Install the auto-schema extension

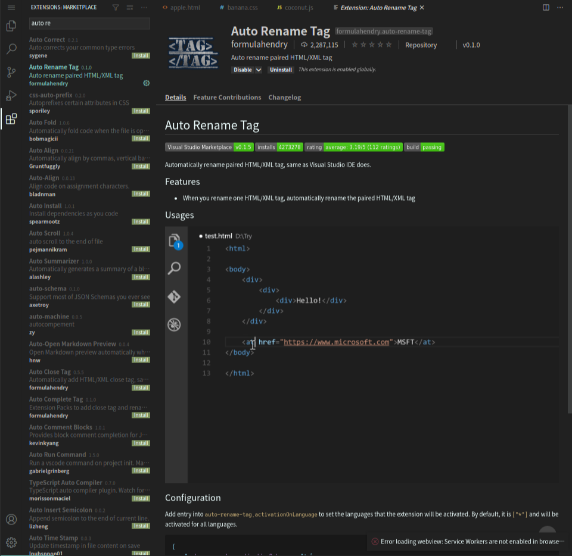pyautogui.click(x=141, y=305)
